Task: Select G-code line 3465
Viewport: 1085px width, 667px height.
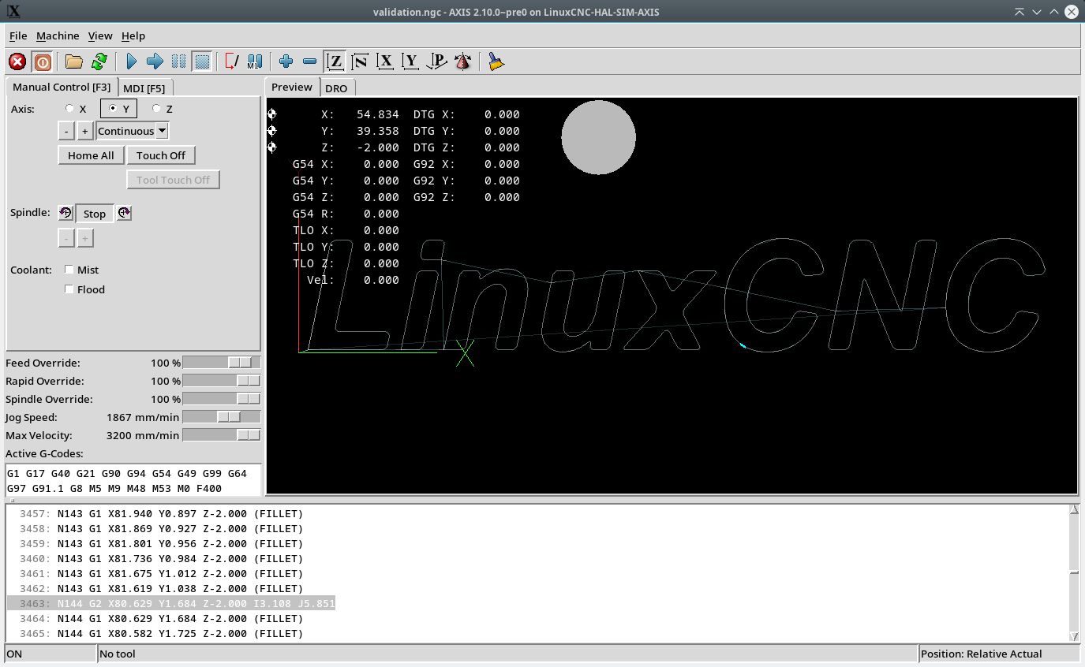Action: point(162,634)
